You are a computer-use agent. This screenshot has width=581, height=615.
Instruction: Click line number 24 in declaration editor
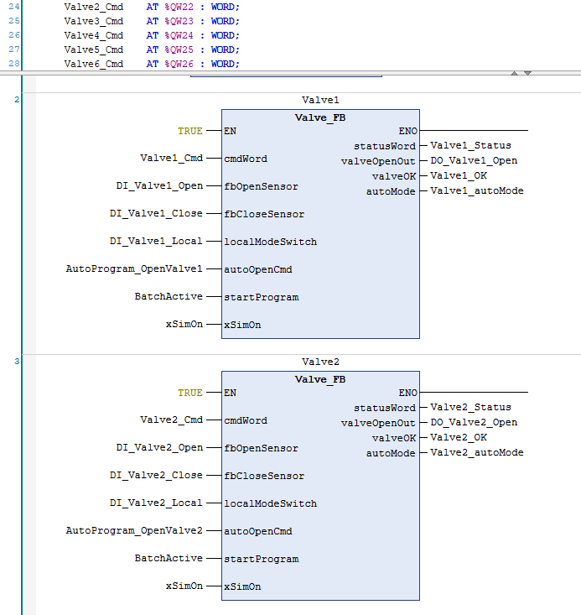14,7
